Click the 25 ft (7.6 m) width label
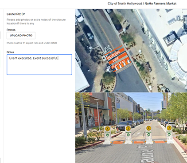The width and height of the screenshot is (187, 163). click(x=118, y=64)
